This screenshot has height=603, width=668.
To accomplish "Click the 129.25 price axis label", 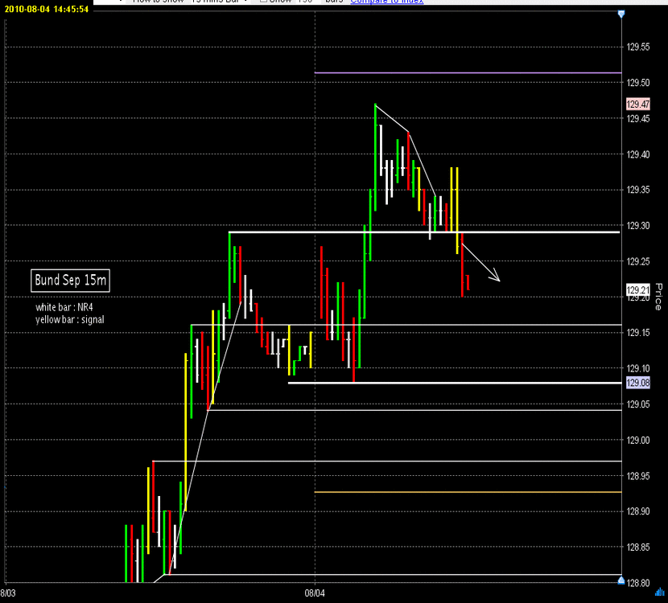I will tap(638, 261).
